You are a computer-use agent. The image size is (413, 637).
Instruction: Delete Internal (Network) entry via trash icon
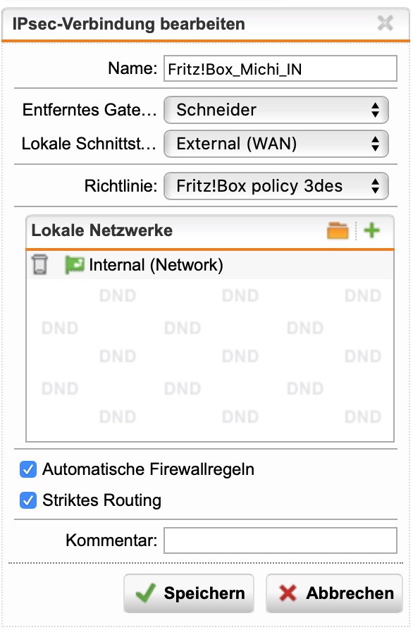39,264
